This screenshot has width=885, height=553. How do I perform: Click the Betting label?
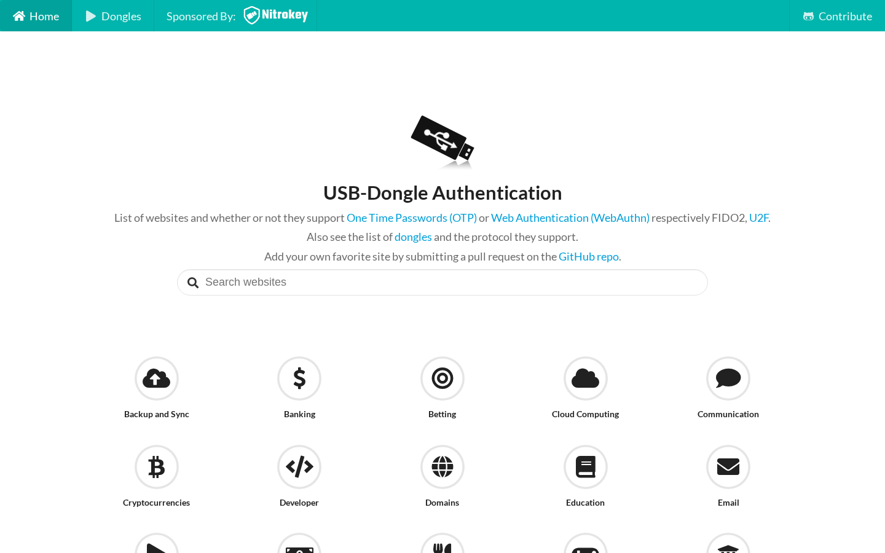tap(442, 414)
